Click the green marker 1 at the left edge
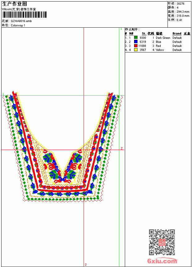The width and height of the screenshot is (192, 267). pos(3,94)
